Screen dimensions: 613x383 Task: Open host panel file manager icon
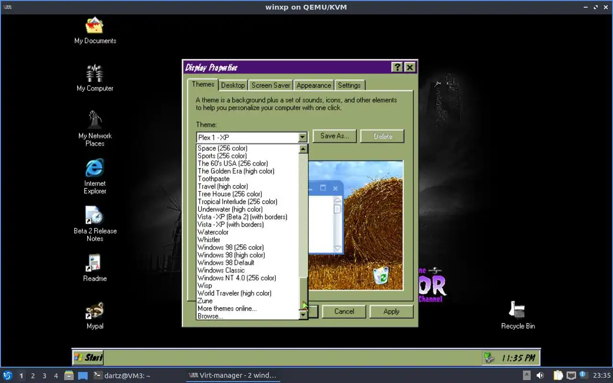coord(69,375)
